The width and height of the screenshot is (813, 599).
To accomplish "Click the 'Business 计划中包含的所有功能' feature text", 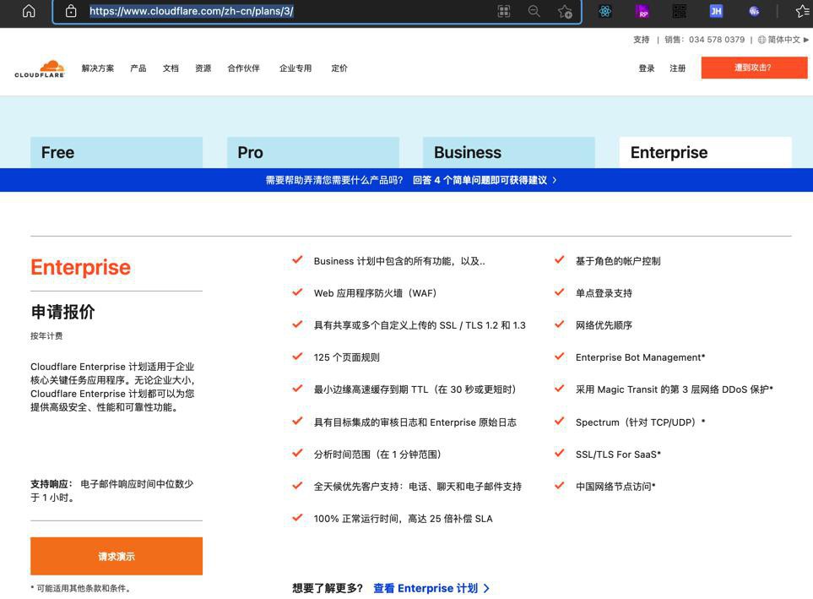I will pos(399,261).
